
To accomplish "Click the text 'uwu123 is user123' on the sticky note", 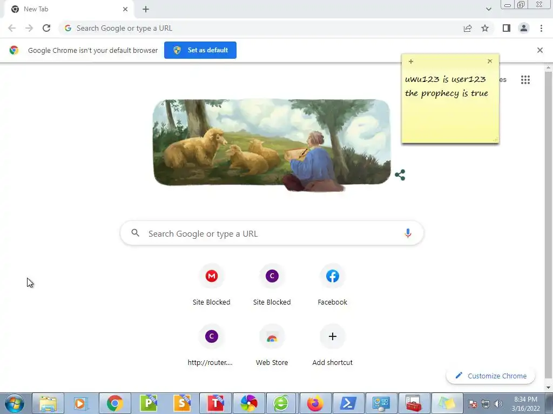I will (446, 79).
